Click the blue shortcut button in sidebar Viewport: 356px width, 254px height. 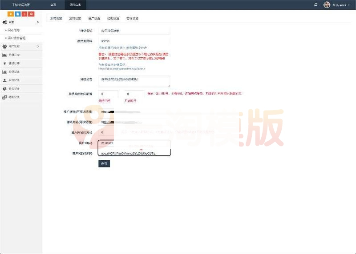click(17, 14)
